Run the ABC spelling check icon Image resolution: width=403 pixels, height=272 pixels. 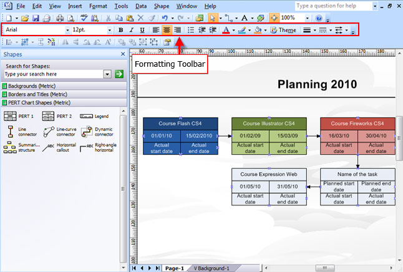click(84, 18)
